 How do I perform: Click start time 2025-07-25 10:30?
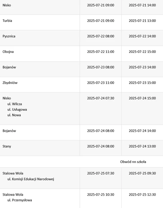(x=101, y=195)
